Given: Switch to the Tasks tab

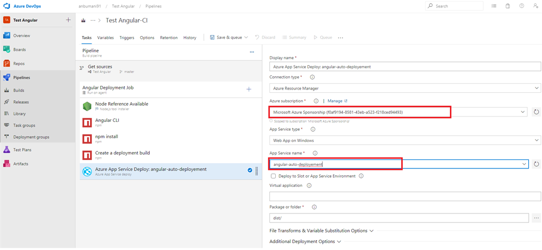Looking at the screenshot, I should [x=87, y=38].
